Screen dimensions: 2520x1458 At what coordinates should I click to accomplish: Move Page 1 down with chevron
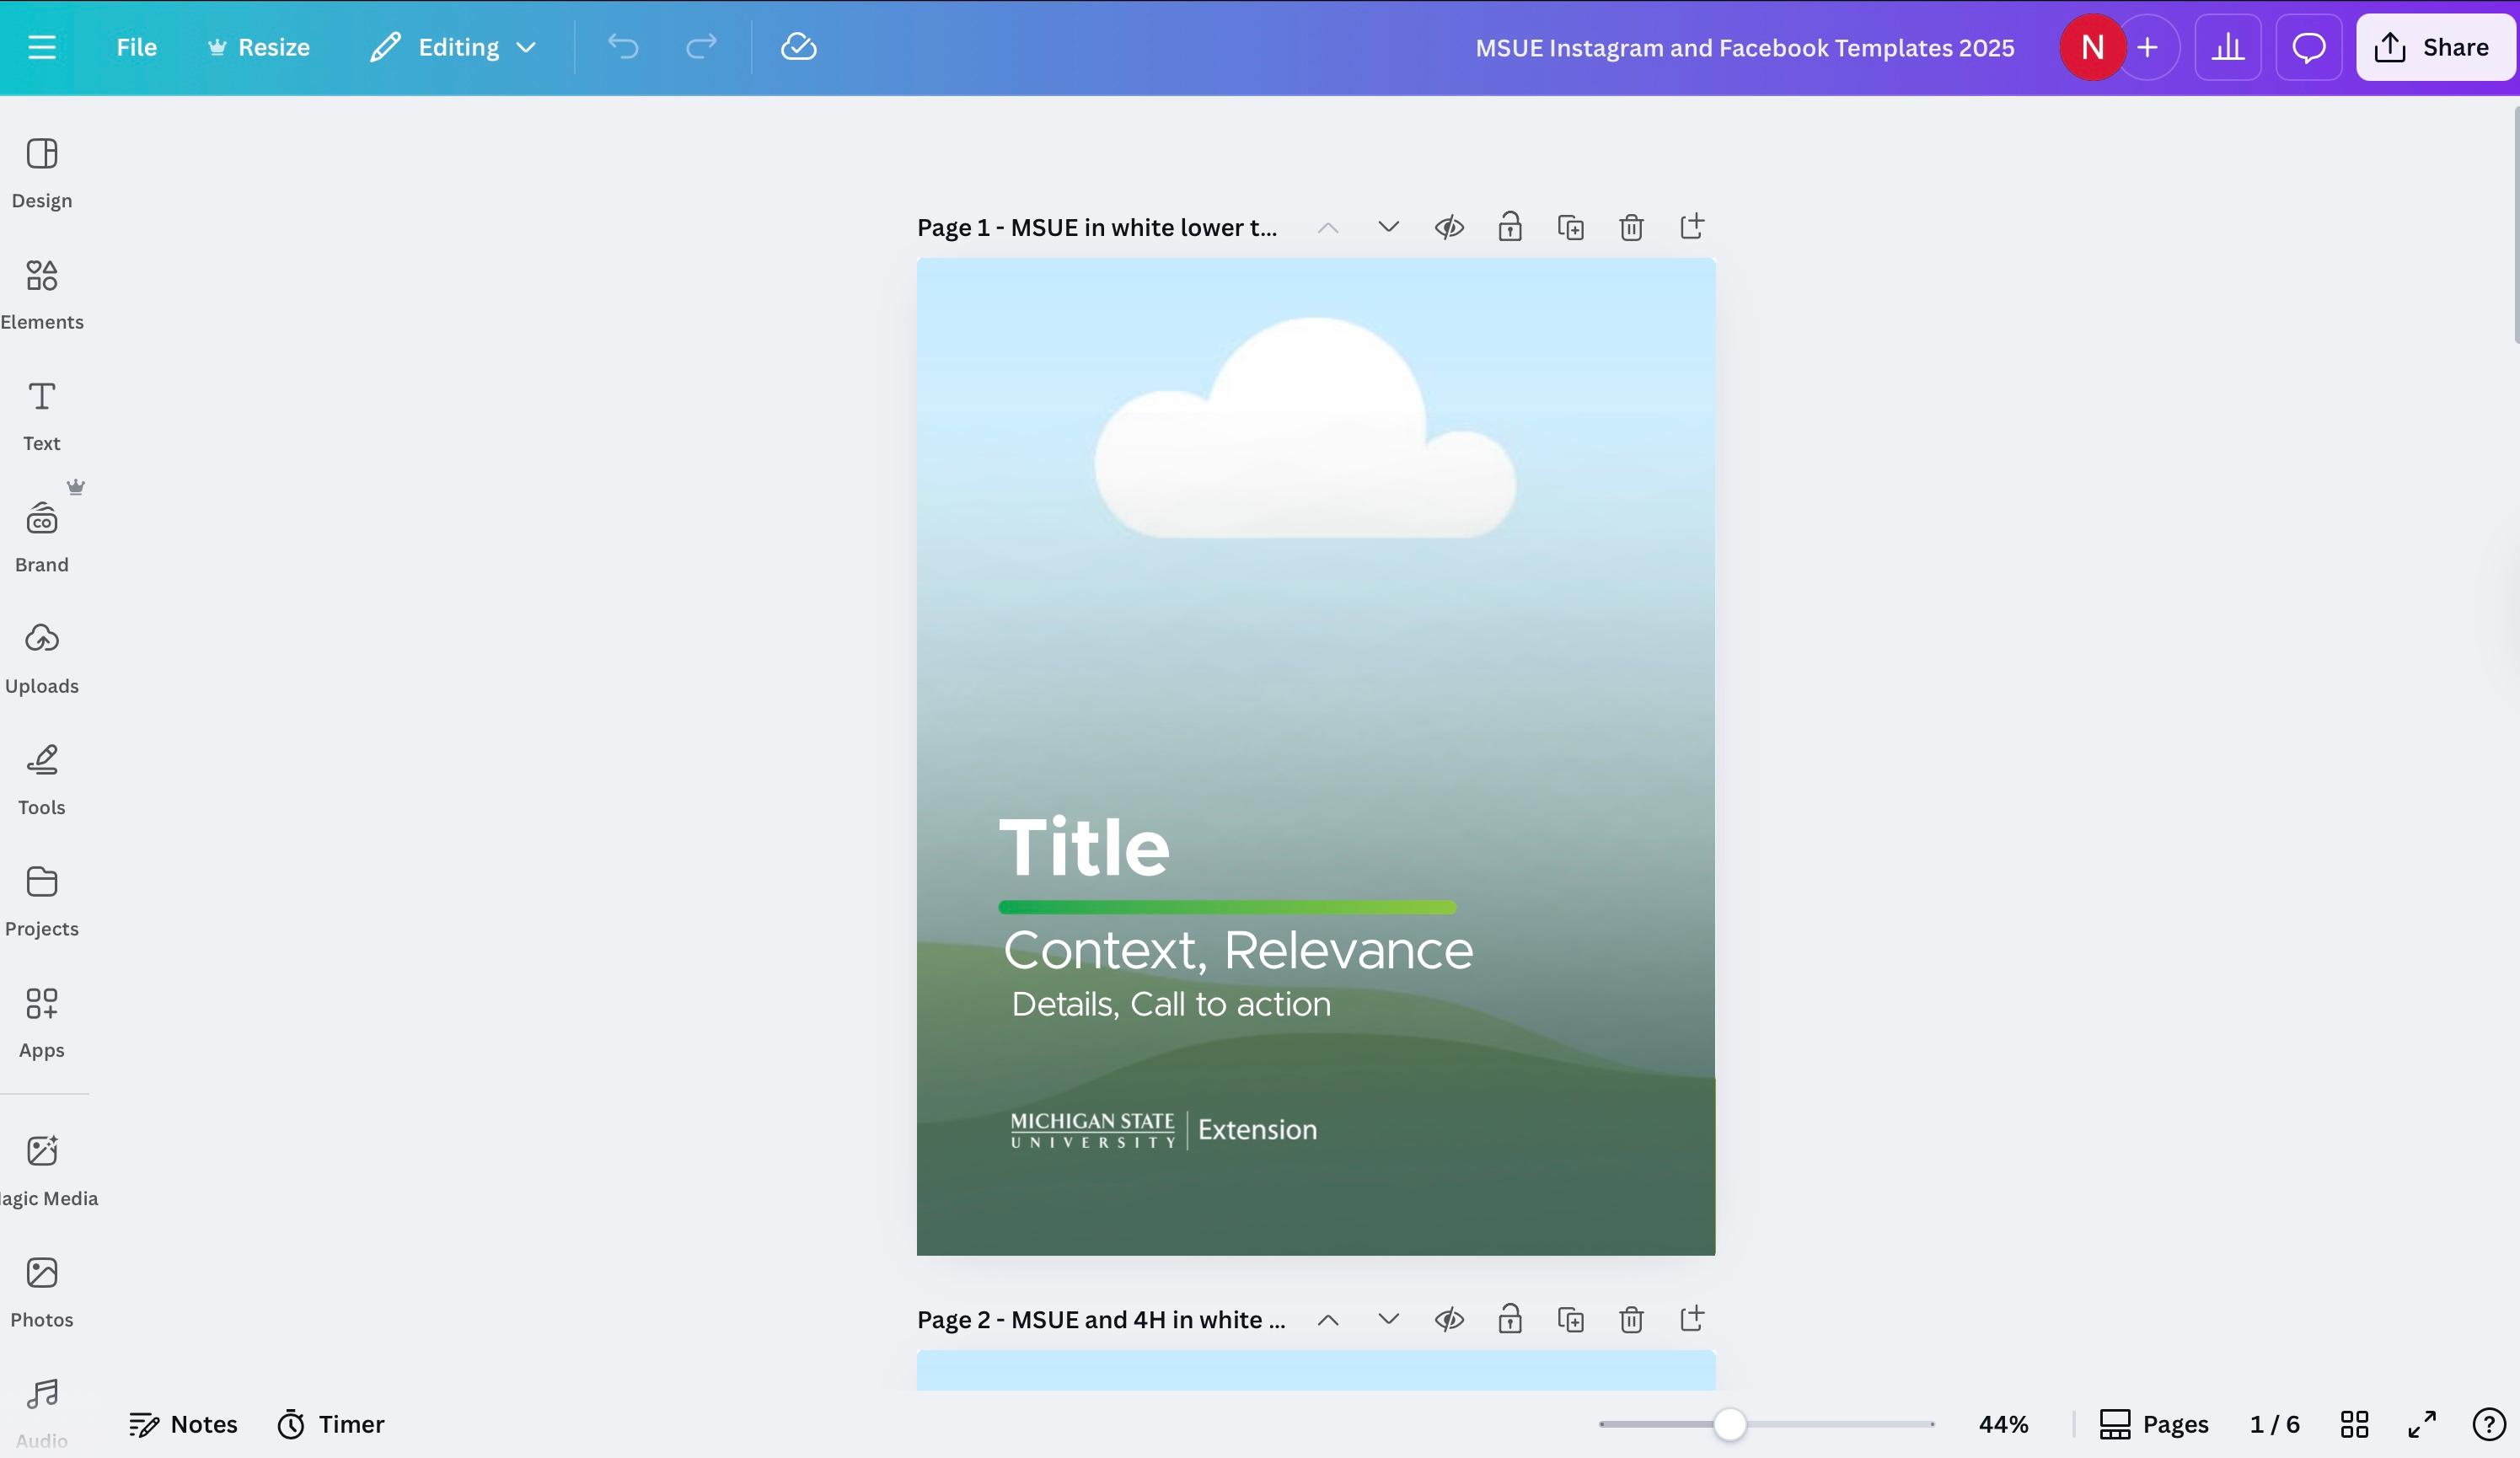click(1388, 227)
